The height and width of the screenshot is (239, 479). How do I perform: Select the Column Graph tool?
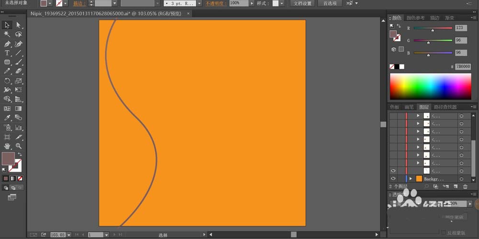[x=19, y=128]
